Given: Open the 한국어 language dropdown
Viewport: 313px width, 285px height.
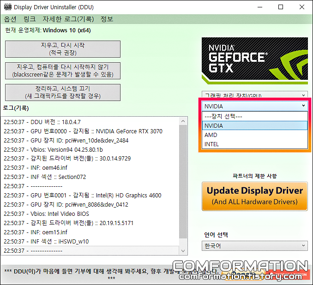Looking at the screenshot, I should pos(255,246).
